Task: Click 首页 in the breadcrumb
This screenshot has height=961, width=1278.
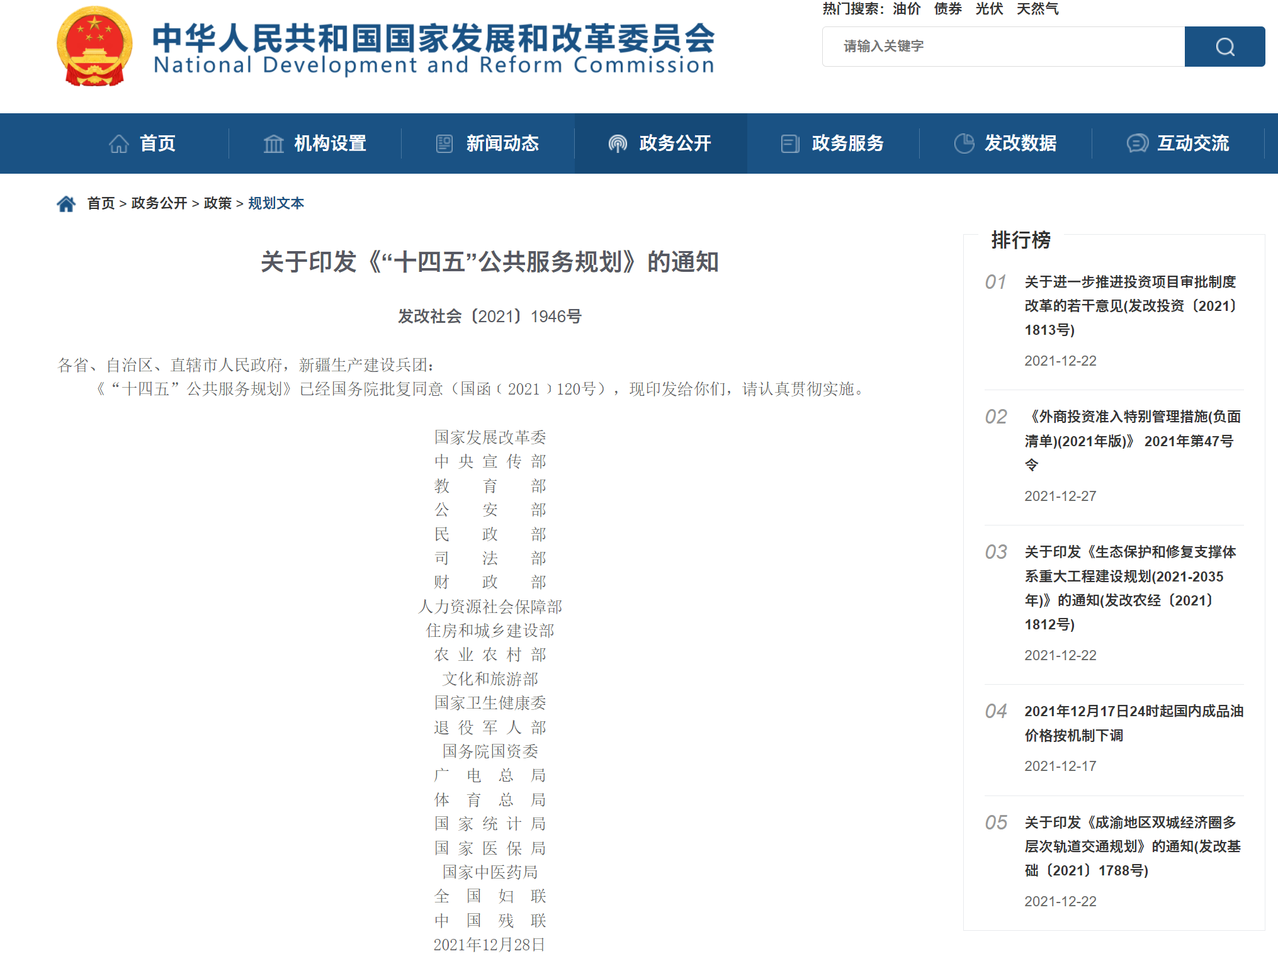Action: 101,203
